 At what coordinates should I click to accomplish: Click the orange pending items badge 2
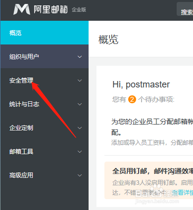(x=132, y=99)
